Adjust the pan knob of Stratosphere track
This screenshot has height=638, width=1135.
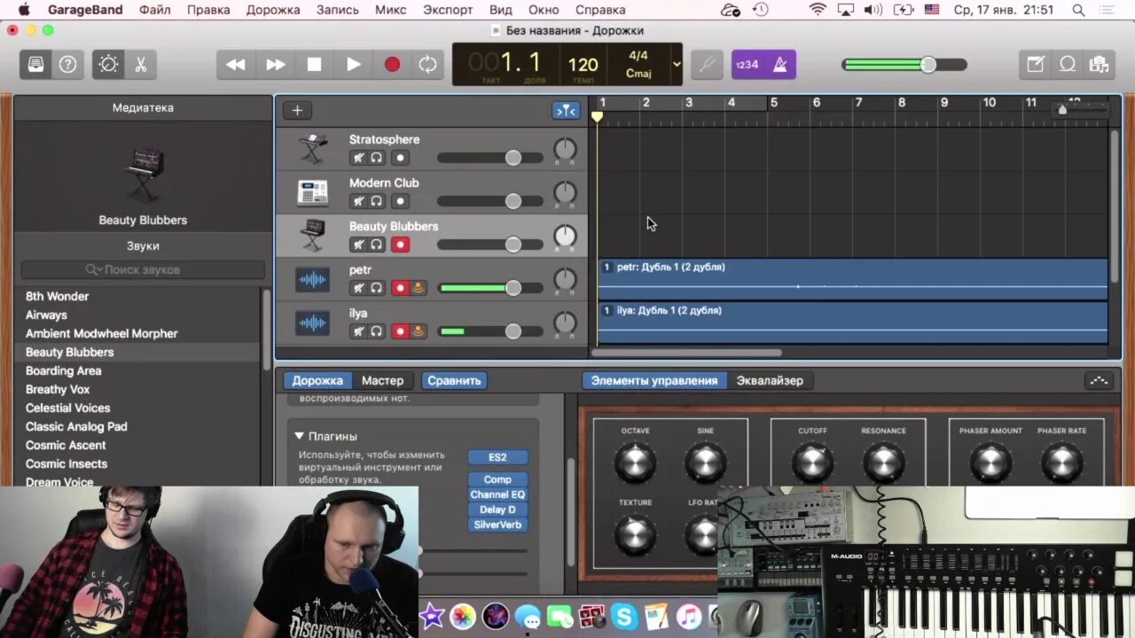tap(565, 149)
